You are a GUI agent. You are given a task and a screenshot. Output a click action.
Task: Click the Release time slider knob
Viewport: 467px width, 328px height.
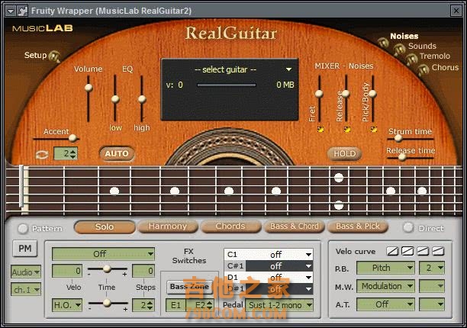click(x=402, y=157)
